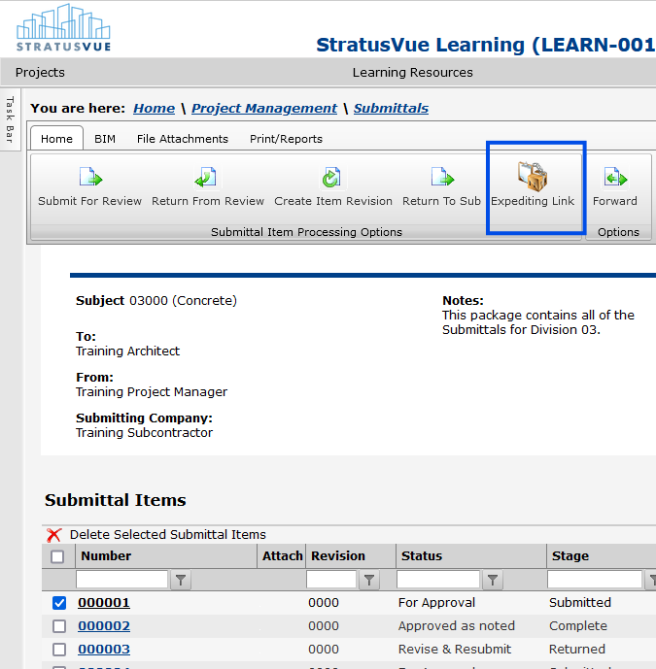Image resolution: width=656 pixels, height=669 pixels.
Task: Toggle the select-all items checkbox
Action: (57, 556)
